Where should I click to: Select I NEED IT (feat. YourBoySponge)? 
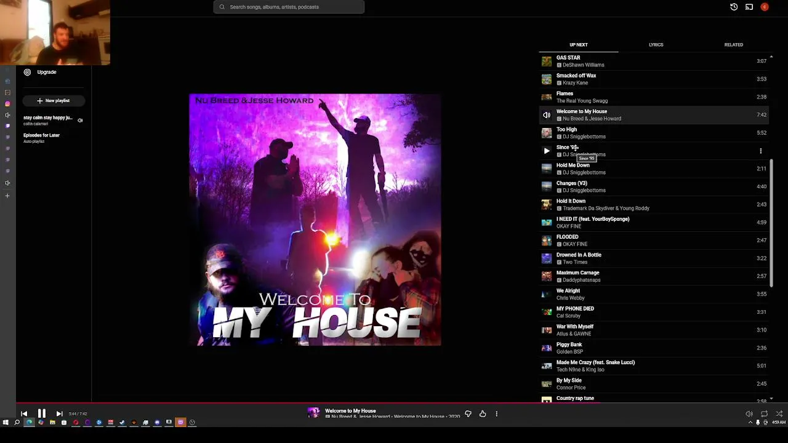point(654,222)
